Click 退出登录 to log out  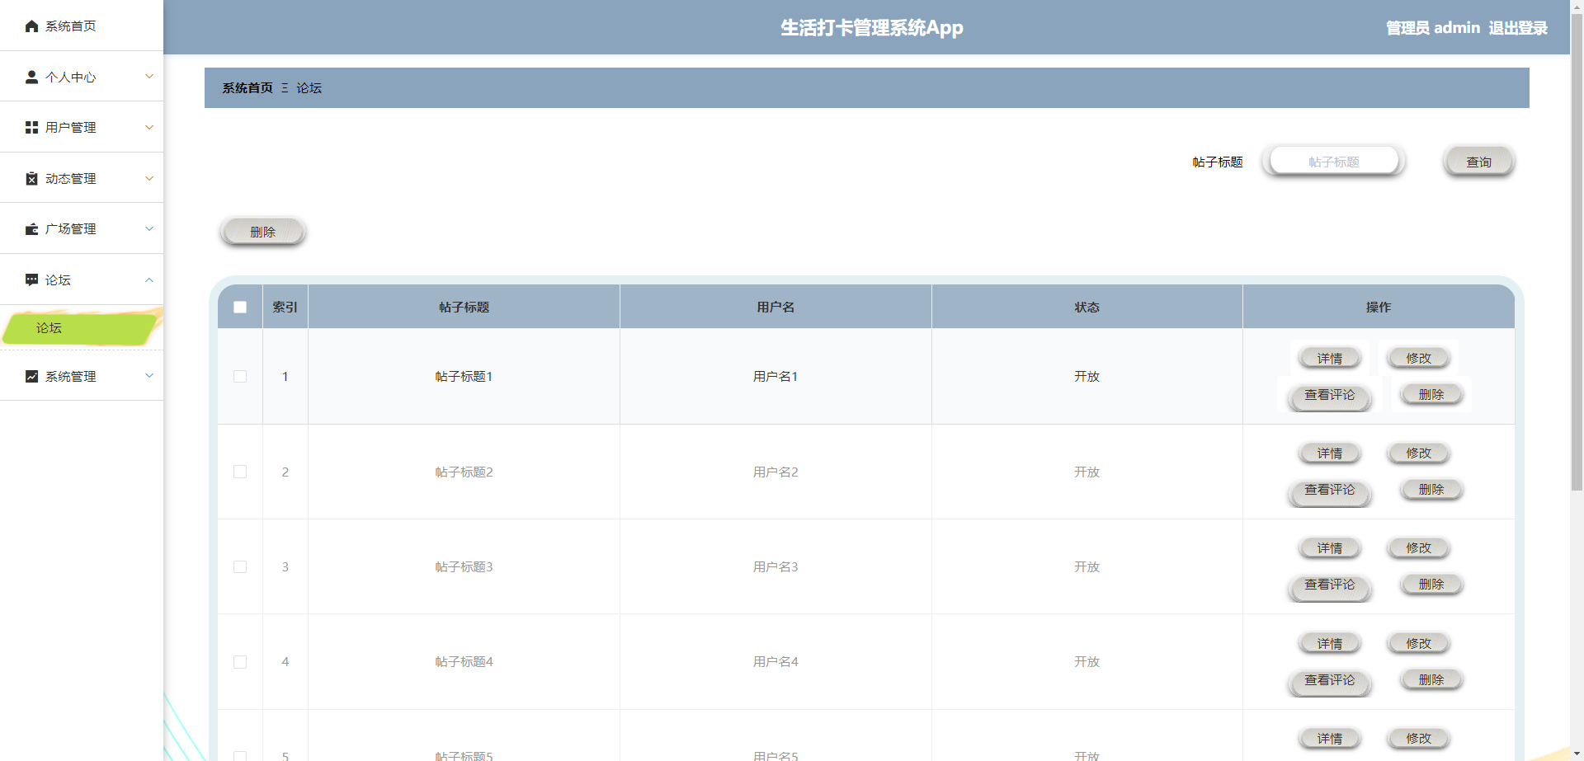pos(1517,28)
